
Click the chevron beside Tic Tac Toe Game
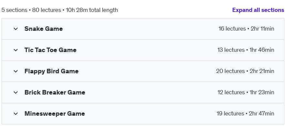16,50
